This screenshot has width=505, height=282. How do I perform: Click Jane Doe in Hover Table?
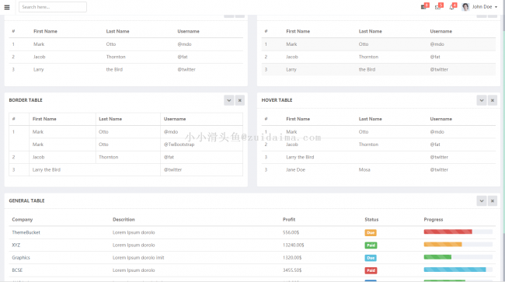296,169
